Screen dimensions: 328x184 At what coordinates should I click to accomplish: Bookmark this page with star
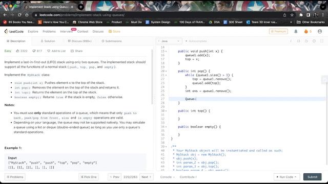[x=292, y=15]
